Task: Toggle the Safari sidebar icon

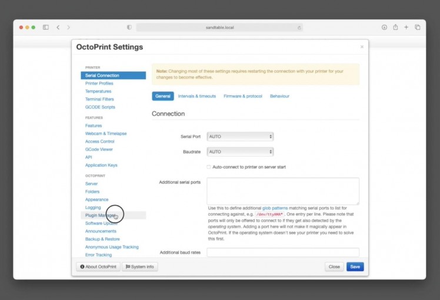Action: [46, 27]
